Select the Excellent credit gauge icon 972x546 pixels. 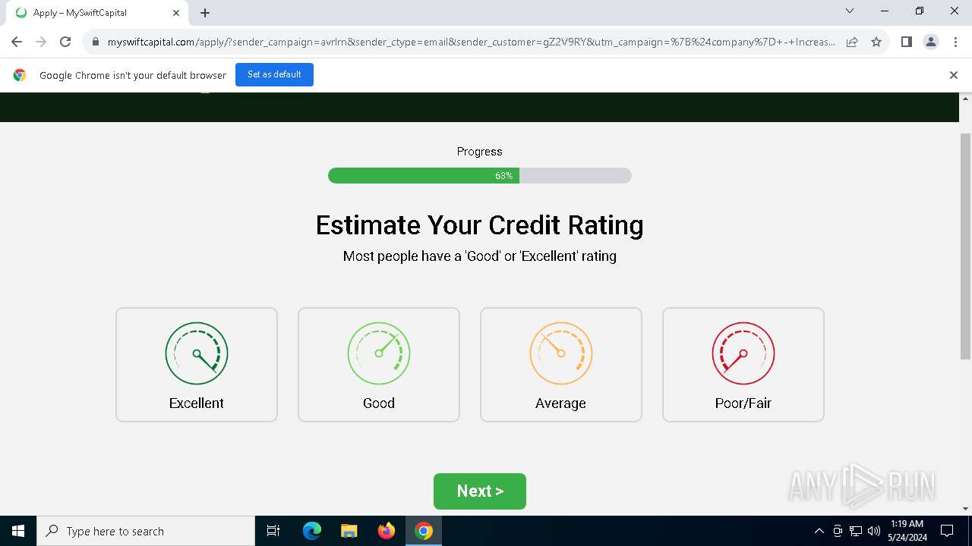tap(197, 353)
